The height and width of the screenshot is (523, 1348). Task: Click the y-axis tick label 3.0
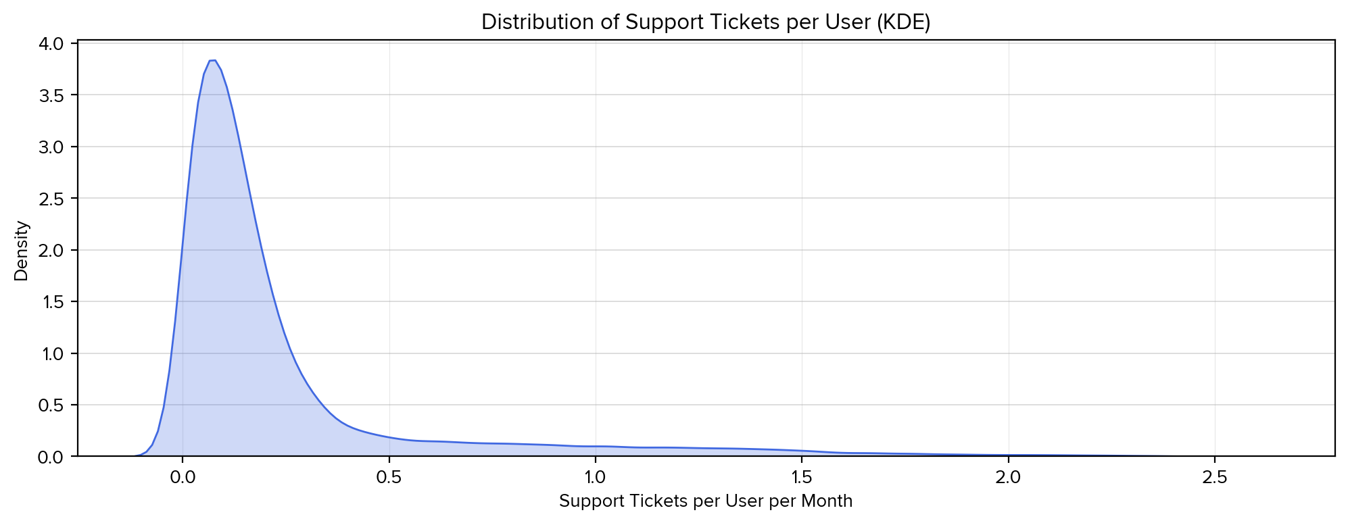pyautogui.click(x=53, y=147)
